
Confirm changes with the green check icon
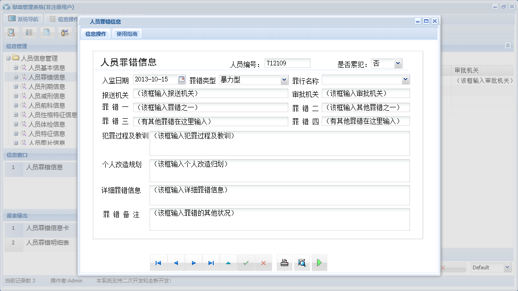(246, 263)
